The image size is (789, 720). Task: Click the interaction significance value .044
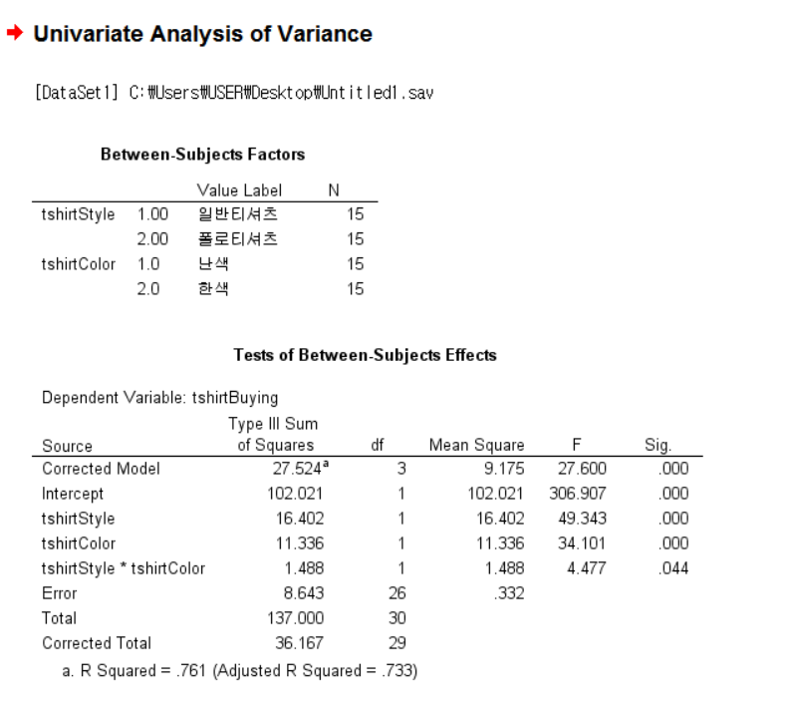673,568
